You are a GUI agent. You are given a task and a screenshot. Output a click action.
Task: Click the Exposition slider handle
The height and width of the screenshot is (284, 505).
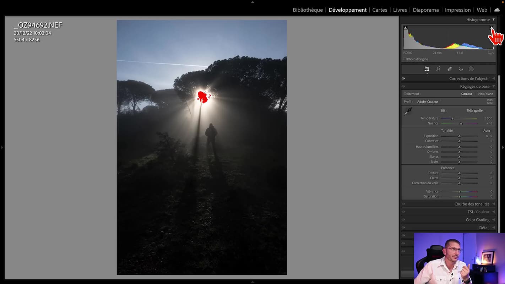459,136
